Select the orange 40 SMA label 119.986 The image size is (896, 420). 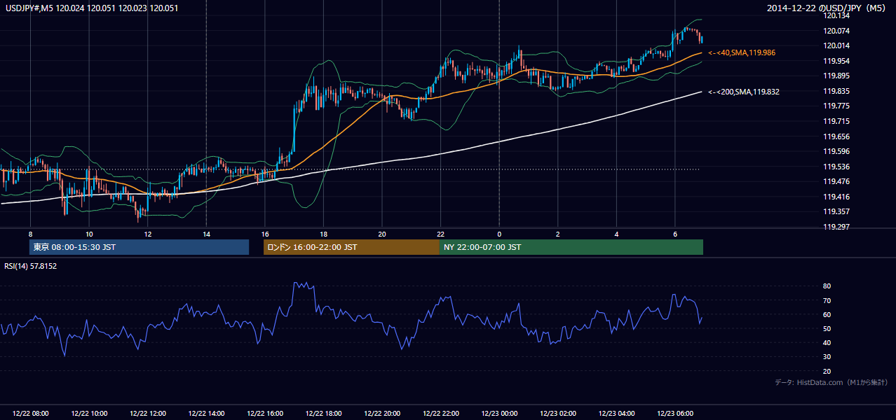pyautogui.click(x=742, y=52)
